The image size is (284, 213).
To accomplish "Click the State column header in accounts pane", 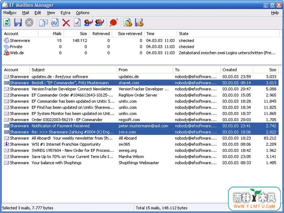I will pyautogui.click(x=228, y=34).
